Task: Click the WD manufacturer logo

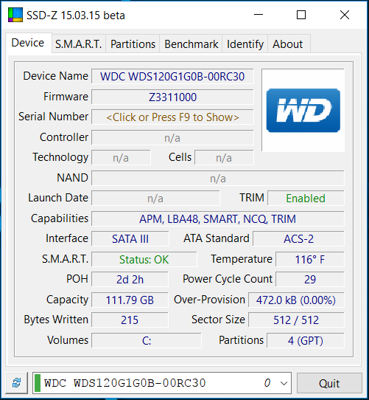Action: click(303, 111)
